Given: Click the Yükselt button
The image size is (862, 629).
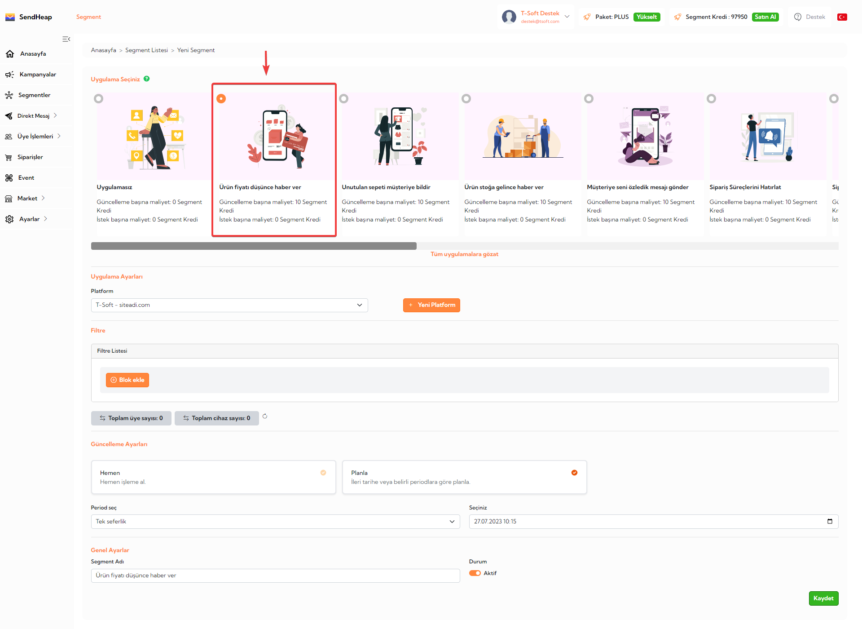Looking at the screenshot, I should [646, 17].
